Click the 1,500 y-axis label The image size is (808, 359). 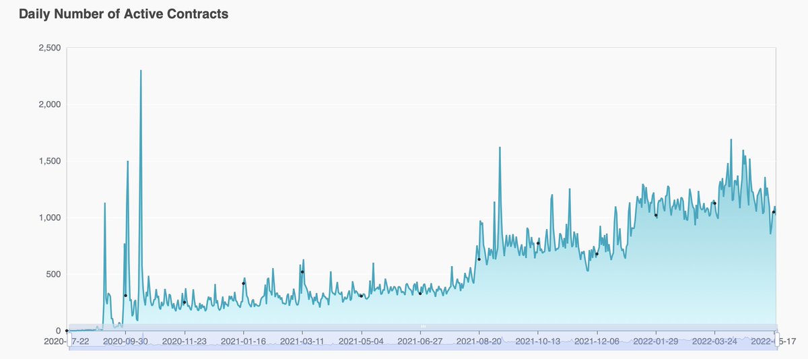50,161
